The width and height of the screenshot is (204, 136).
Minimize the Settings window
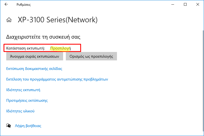(173, 4)
